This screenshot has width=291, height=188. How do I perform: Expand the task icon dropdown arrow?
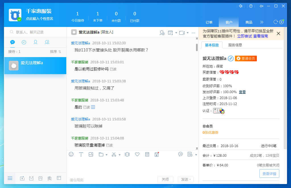176,33
